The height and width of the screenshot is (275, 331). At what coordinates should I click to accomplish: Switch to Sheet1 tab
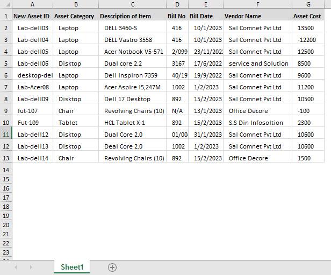point(72,267)
